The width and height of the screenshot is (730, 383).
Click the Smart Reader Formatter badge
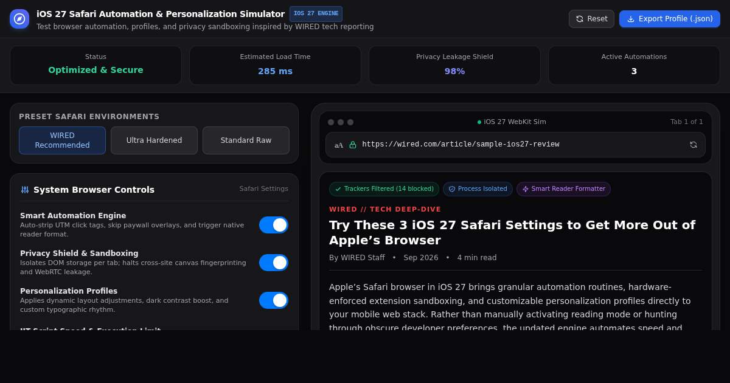point(563,189)
